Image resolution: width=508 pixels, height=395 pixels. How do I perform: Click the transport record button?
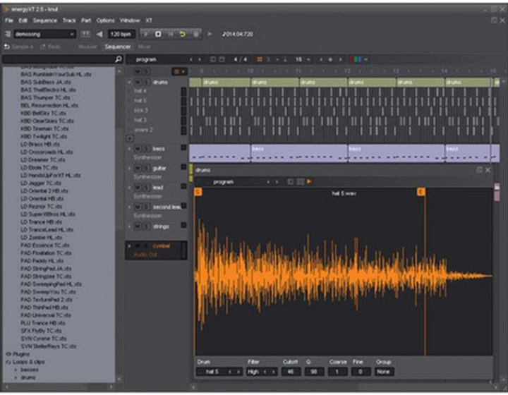[195, 34]
